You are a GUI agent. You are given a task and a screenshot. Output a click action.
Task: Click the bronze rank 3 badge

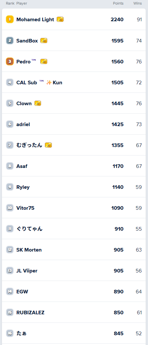[10, 61]
